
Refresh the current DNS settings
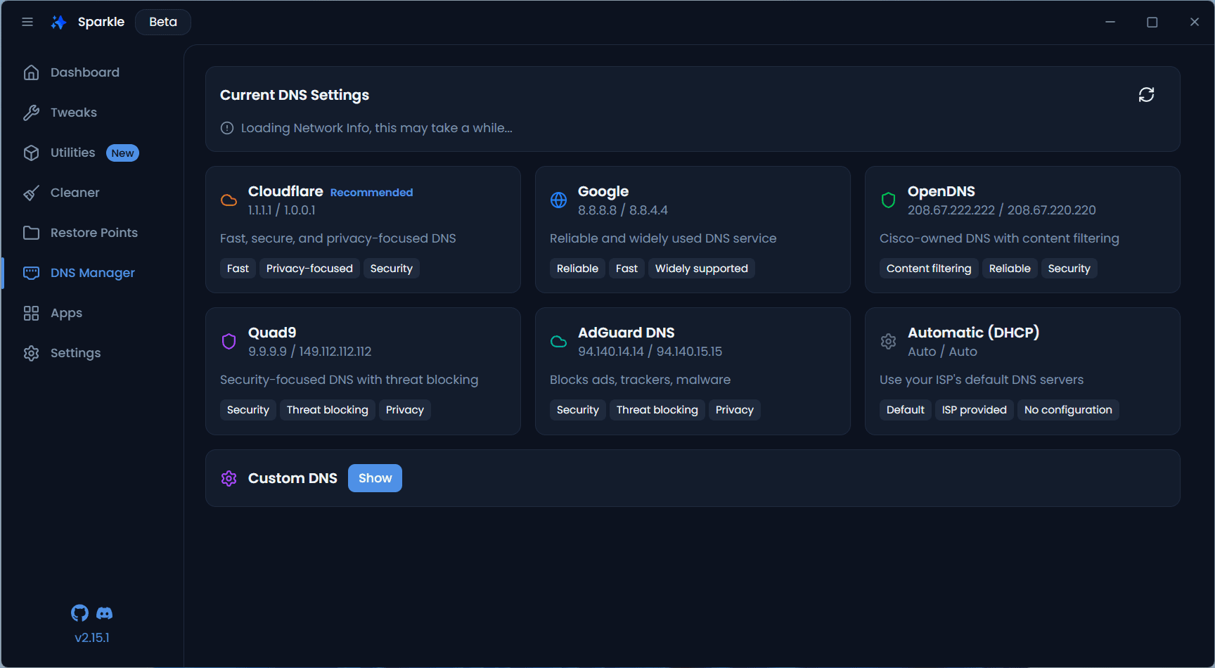pos(1146,95)
